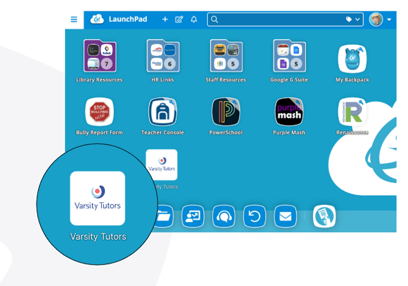Click the small Varsity Tutors tile
The width and height of the screenshot is (408, 286).
161,165
